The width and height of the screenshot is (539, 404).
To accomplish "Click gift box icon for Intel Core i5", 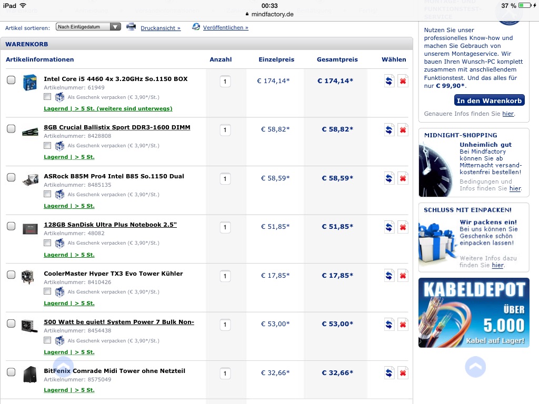I will (x=59, y=97).
